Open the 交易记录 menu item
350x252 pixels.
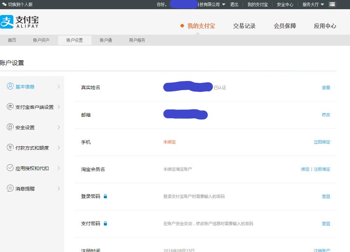(244, 26)
